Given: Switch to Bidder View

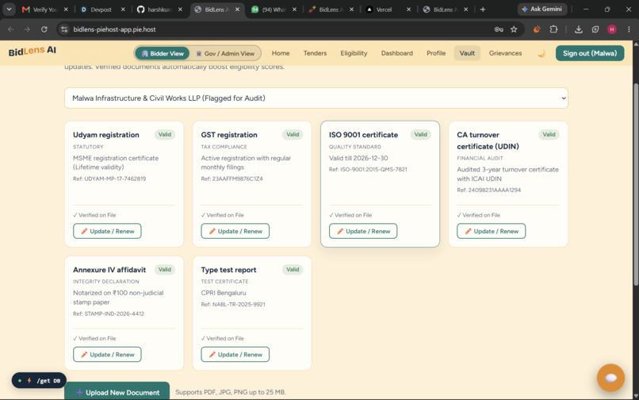Looking at the screenshot, I should pos(163,53).
